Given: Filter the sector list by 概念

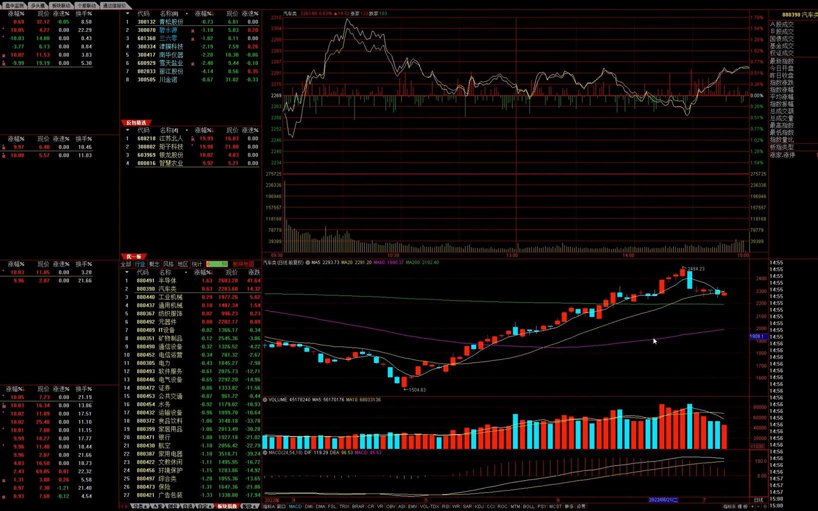Looking at the screenshot, I should coord(154,264).
